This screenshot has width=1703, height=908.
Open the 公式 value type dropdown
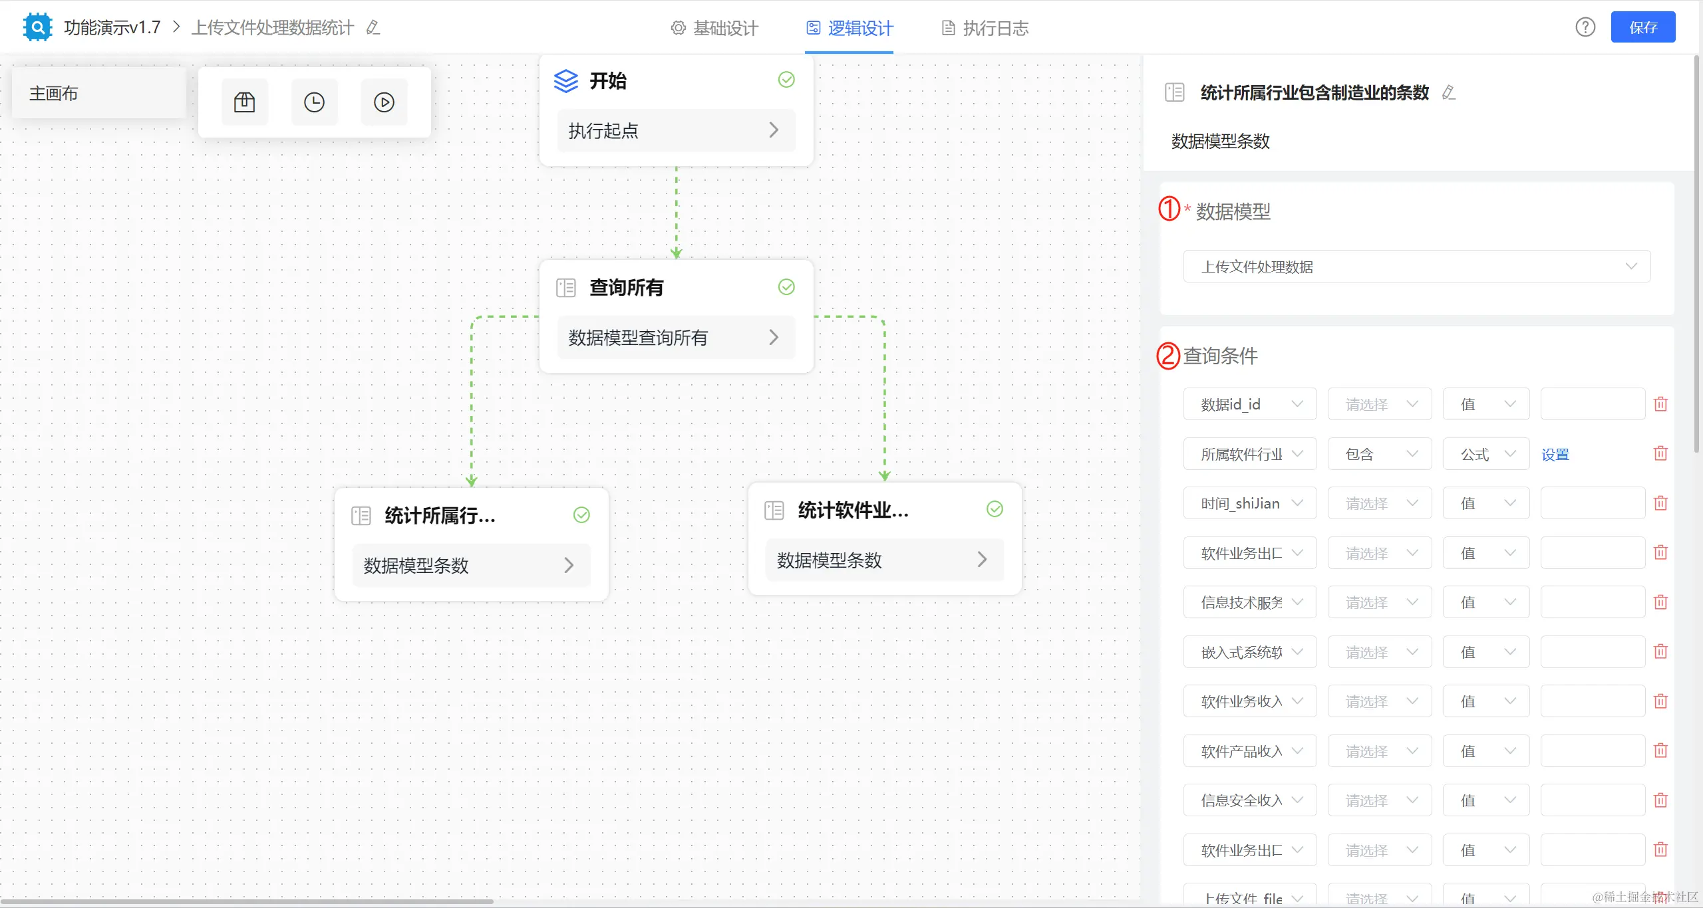tap(1485, 454)
